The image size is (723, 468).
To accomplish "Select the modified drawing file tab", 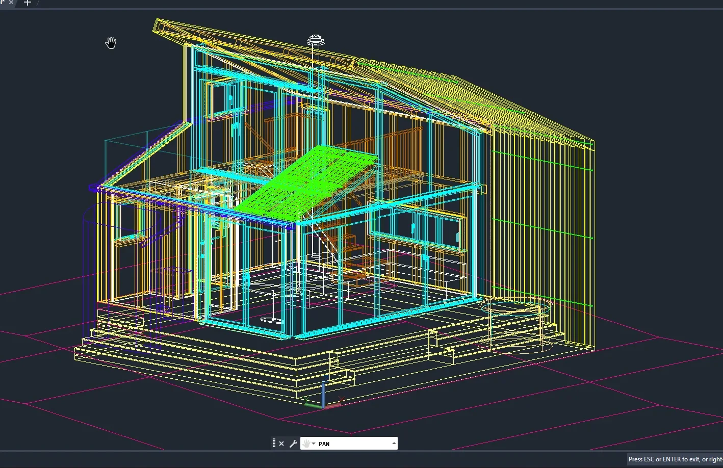I will point(3,3).
